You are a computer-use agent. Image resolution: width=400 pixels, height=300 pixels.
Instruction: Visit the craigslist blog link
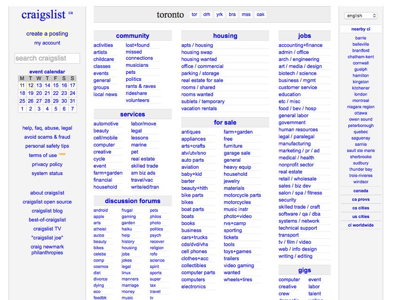(x=47, y=211)
